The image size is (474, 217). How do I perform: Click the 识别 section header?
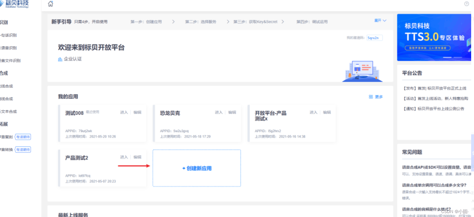(4, 22)
